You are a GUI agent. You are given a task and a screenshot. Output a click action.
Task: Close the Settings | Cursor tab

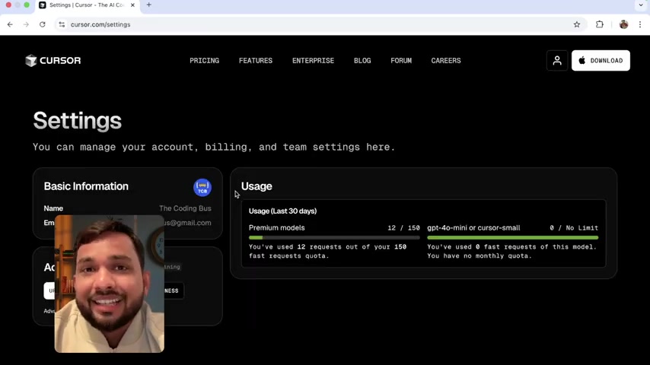click(132, 5)
